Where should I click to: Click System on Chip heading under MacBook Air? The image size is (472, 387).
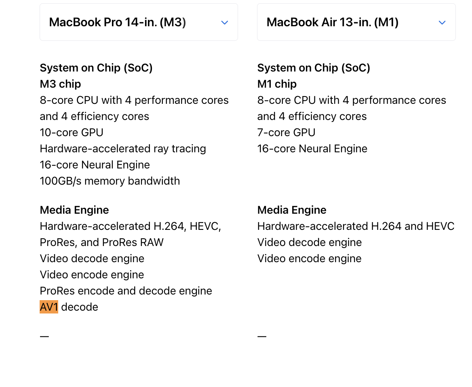314,68
